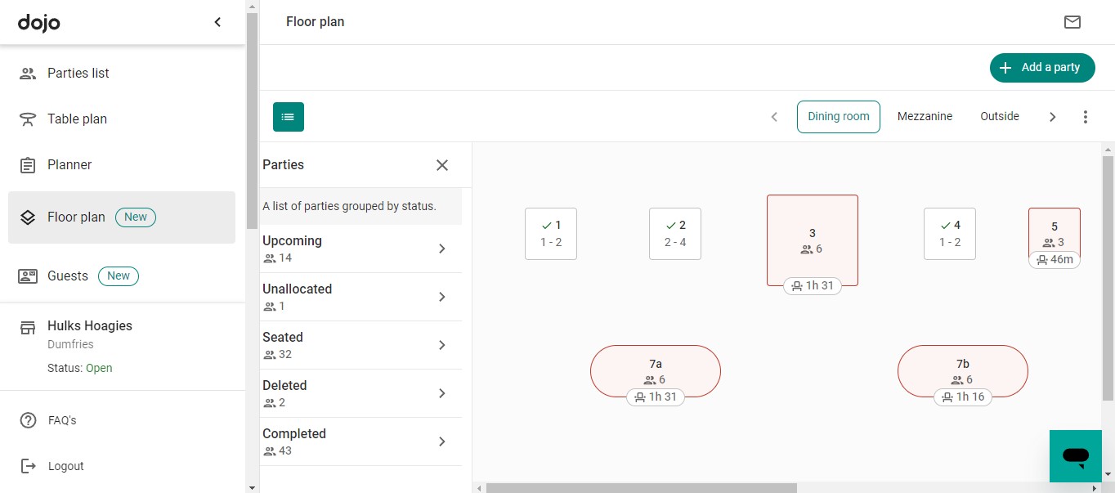Expand the Seated parties group
Image resolution: width=1115 pixels, height=493 pixels.
coord(441,344)
